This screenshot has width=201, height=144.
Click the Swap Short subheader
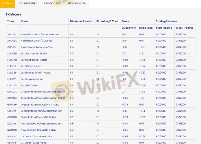pos(129,28)
